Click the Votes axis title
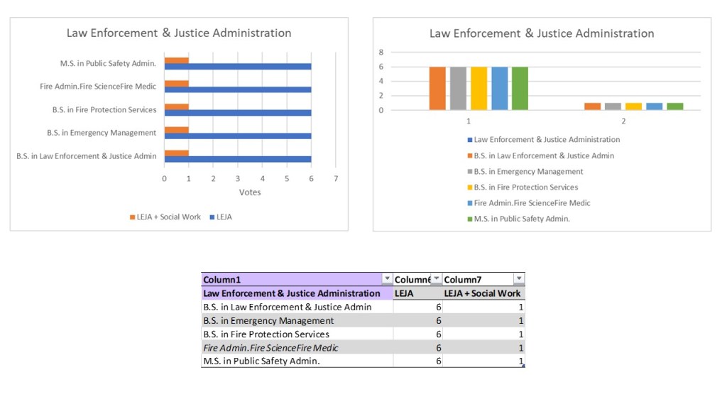Viewport: 727px width, 409px height. [250, 192]
